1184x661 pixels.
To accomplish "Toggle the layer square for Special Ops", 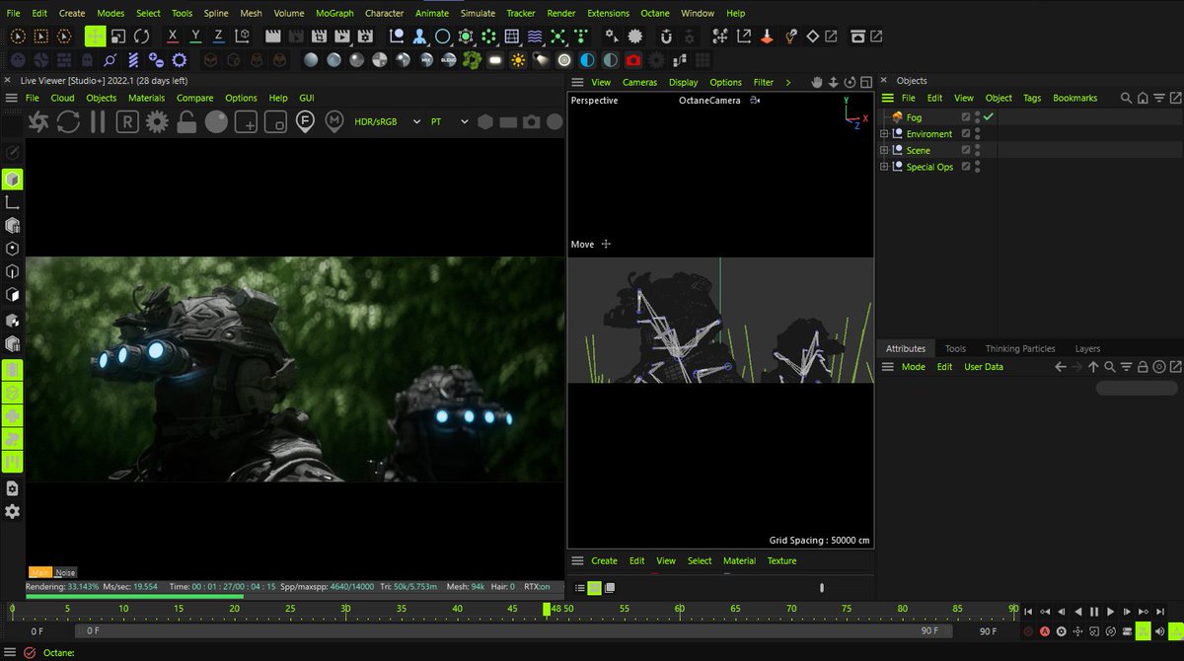I will coord(966,168).
